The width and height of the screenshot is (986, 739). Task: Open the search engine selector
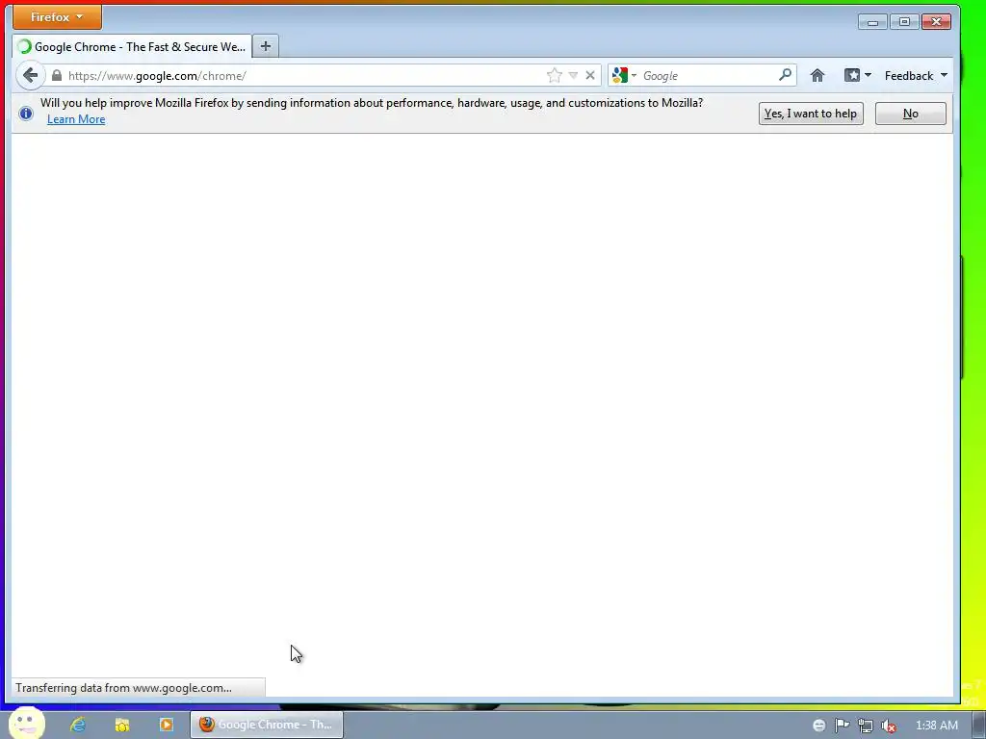tap(624, 75)
